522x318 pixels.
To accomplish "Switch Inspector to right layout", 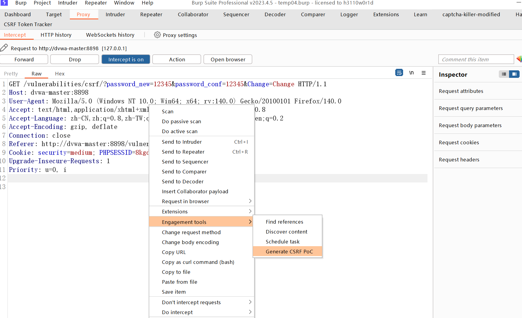I will pos(514,74).
